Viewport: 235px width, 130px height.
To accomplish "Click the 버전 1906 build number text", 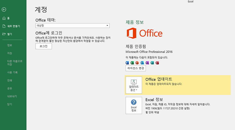I will point(168,108).
